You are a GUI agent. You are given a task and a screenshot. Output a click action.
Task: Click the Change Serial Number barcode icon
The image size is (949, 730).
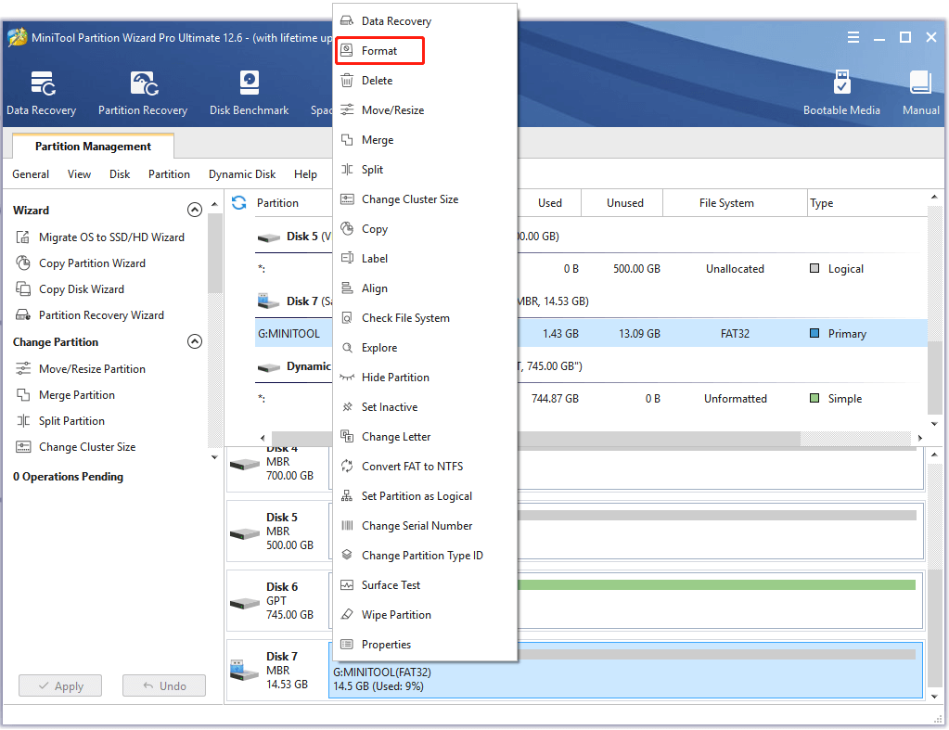[x=347, y=525]
